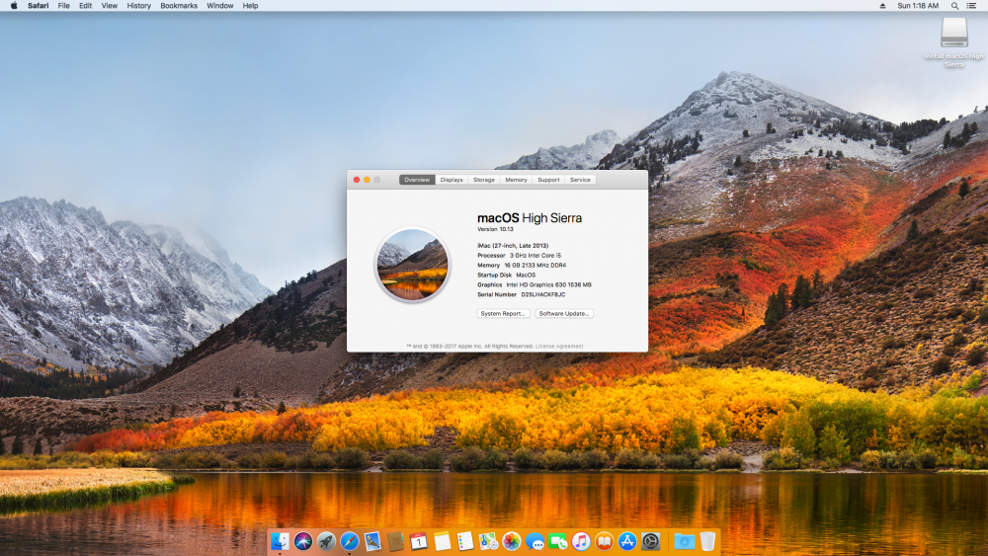This screenshot has height=556, width=988.
Task: Open the File menu
Action: pos(63,6)
